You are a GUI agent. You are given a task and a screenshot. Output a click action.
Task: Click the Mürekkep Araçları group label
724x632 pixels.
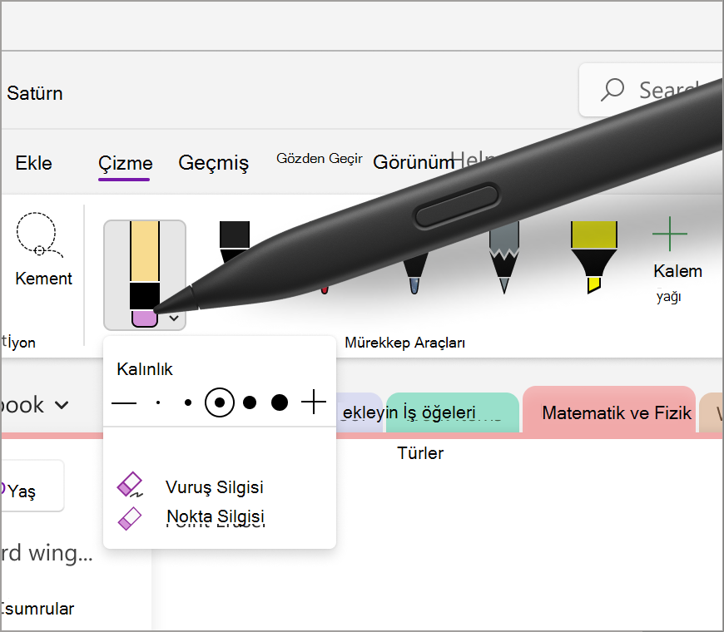(x=405, y=343)
